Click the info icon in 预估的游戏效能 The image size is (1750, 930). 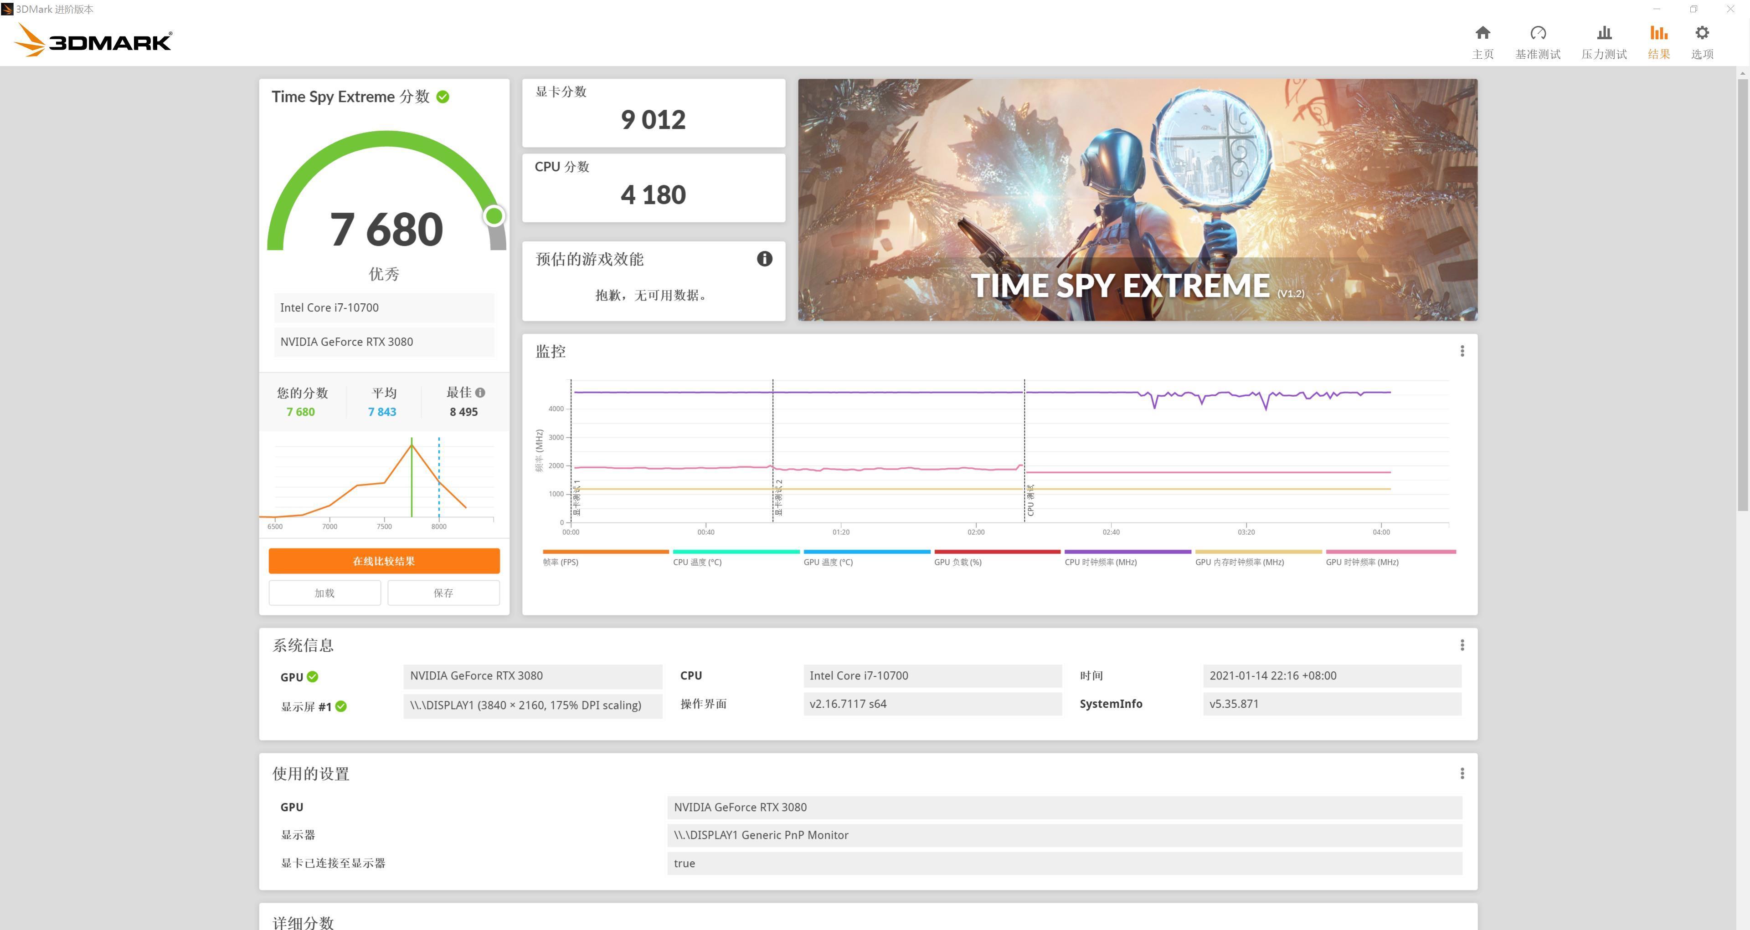click(x=764, y=259)
